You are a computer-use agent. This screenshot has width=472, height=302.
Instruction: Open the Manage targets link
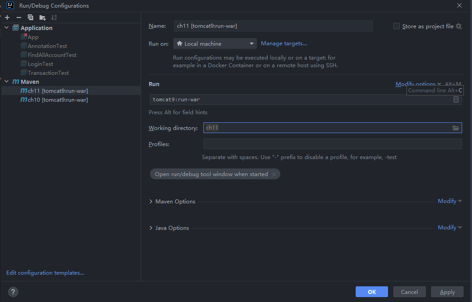coord(284,43)
